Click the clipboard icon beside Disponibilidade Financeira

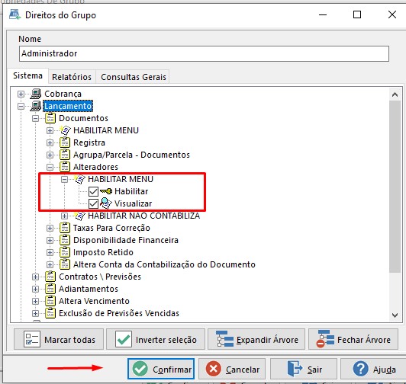[65, 240]
